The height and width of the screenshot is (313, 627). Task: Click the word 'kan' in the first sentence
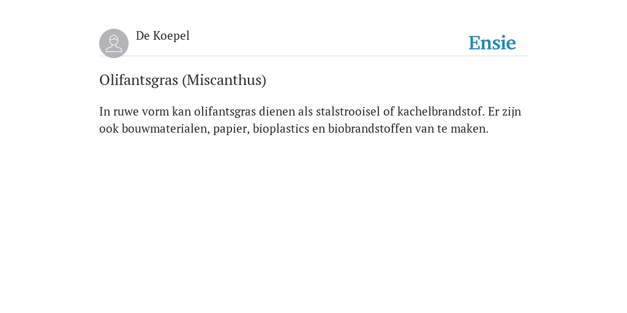click(x=181, y=111)
